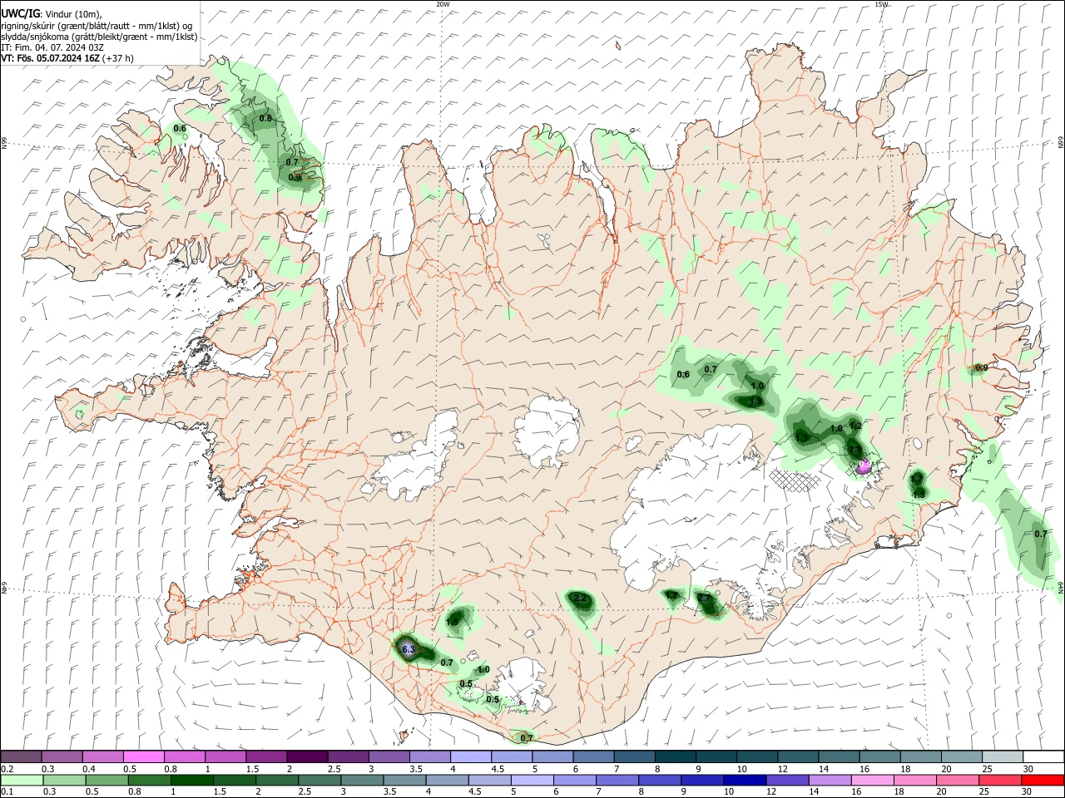The width and height of the screenshot is (1065, 798).
Task: Click the 2.7 rainfall value label
Action: tap(704, 598)
